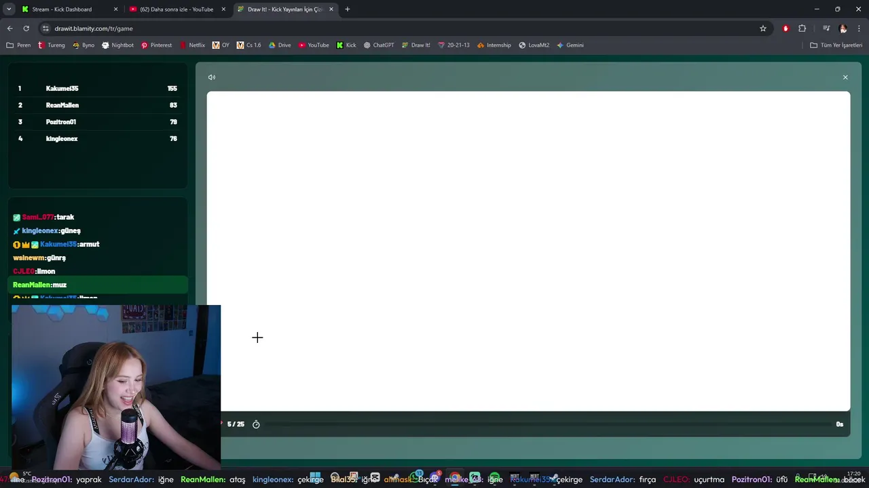The image size is (869, 488).
Task: Open the Cs 1.6 bookmark
Action: tap(248, 45)
